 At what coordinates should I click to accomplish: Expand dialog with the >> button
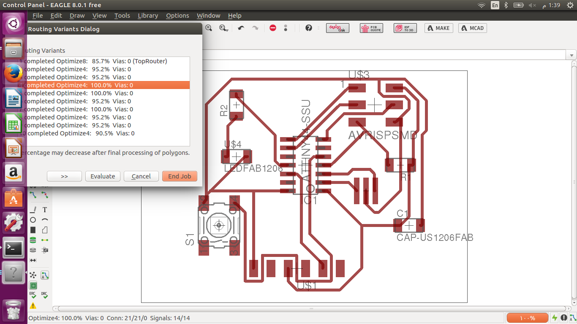tap(64, 176)
